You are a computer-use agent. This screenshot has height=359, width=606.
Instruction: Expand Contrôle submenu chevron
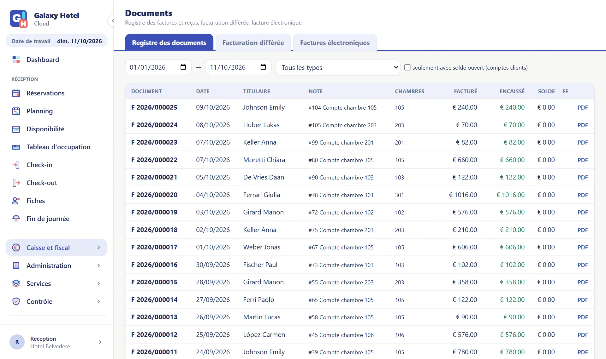point(98,301)
